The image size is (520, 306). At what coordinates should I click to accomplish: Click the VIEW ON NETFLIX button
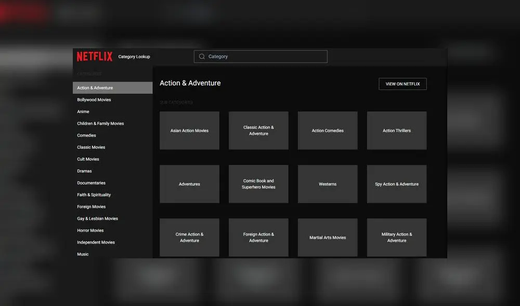[x=402, y=84]
